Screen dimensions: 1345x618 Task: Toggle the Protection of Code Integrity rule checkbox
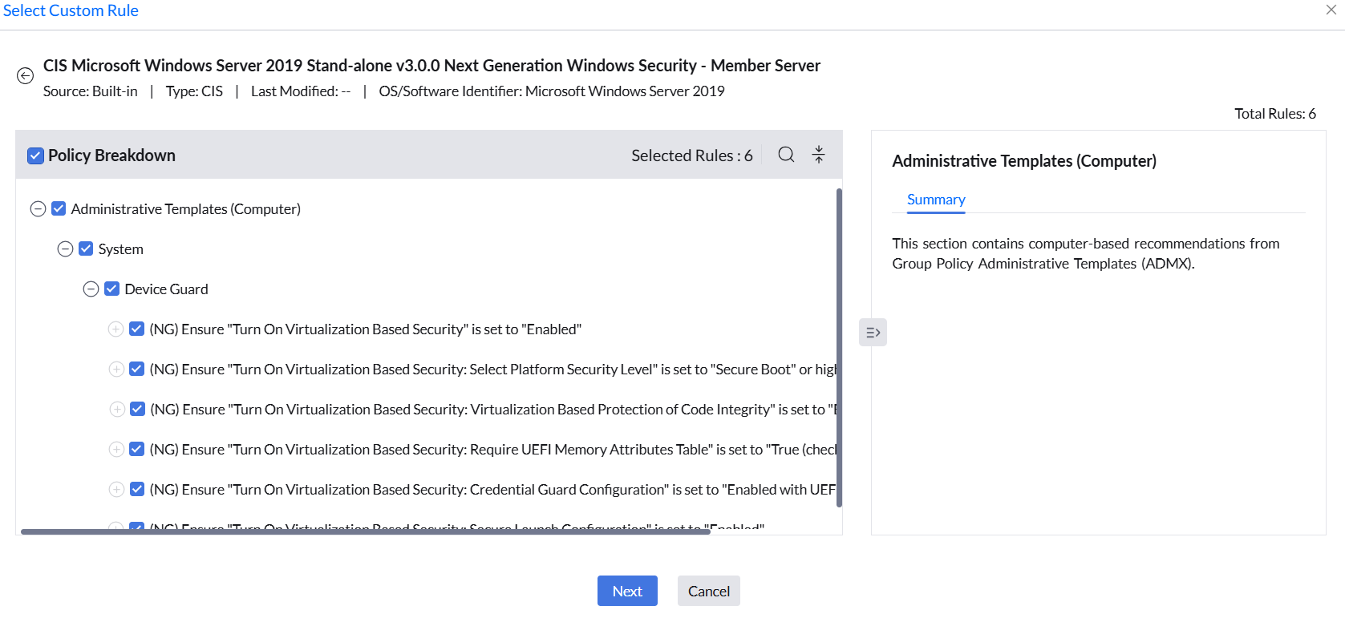click(x=138, y=409)
